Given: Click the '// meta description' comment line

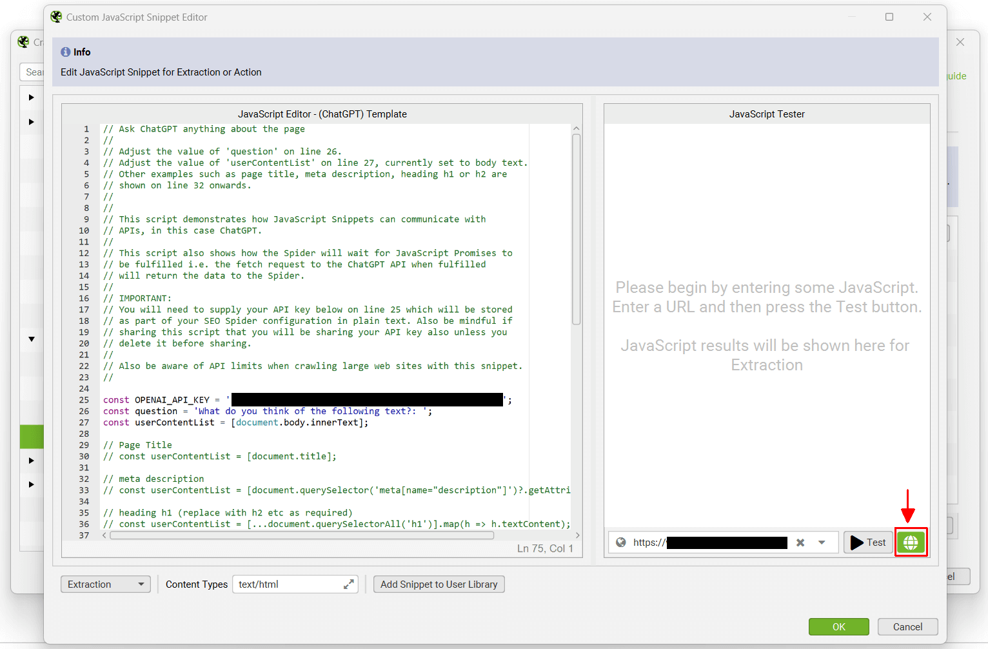Looking at the screenshot, I should click(153, 479).
